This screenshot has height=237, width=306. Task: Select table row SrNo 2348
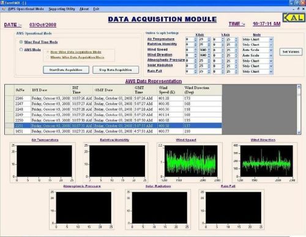pyautogui.click(x=118, y=109)
